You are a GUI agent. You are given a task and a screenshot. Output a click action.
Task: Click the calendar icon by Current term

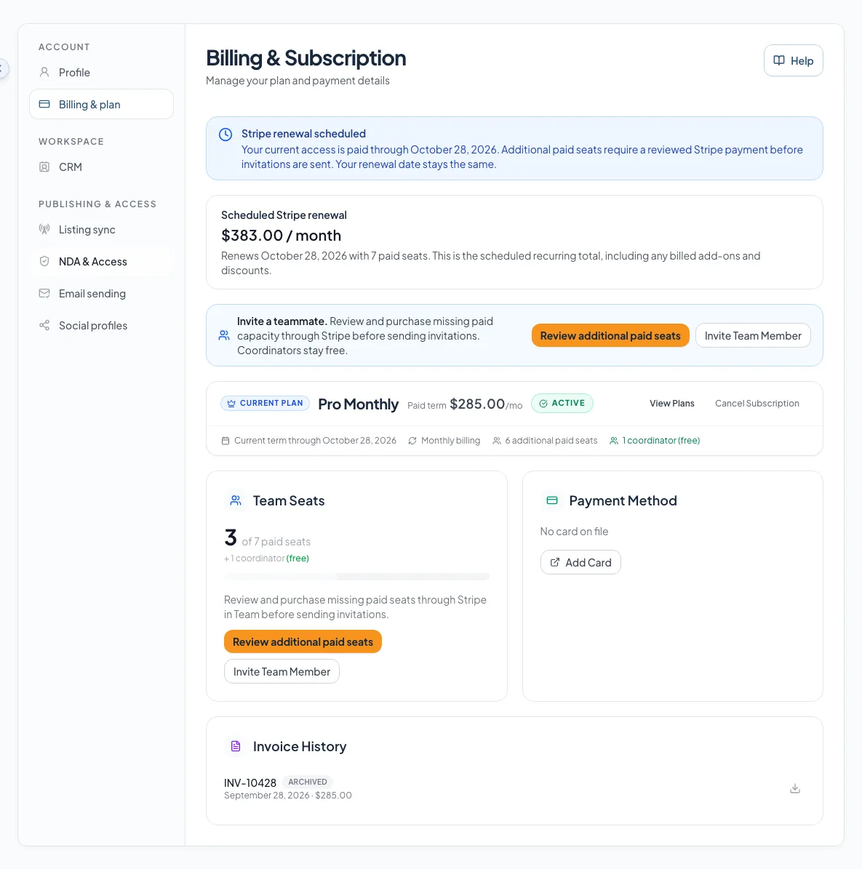click(x=226, y=441)
